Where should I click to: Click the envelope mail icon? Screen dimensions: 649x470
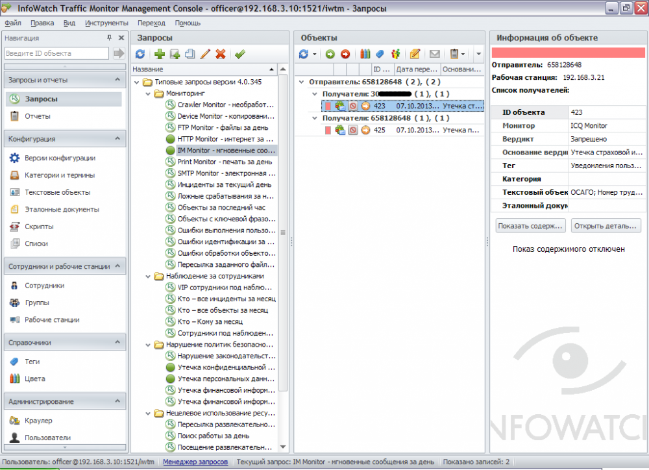coord(435,54)
